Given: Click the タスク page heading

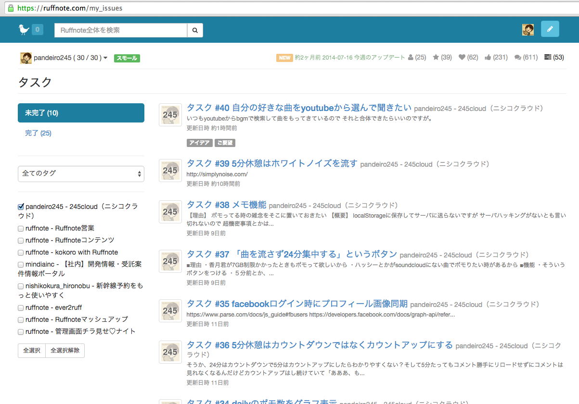Looking at the screenshot, I should (35, 82).
